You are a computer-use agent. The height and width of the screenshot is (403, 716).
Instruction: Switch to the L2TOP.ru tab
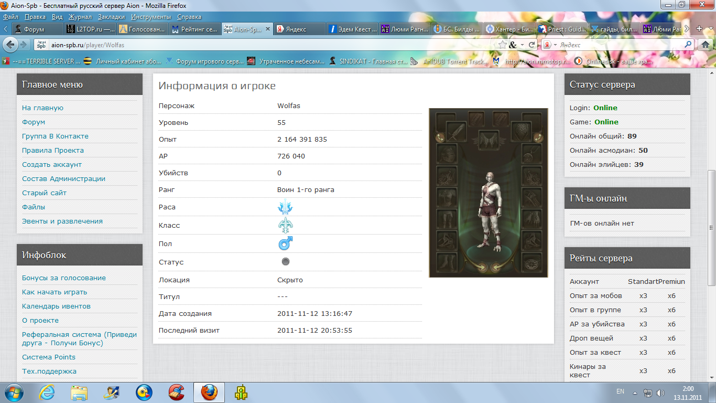tap(89, 29)
